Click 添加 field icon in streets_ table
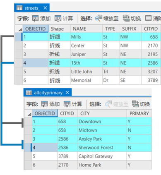The width and height of the screenshot is (161, 175). point(35,18)
